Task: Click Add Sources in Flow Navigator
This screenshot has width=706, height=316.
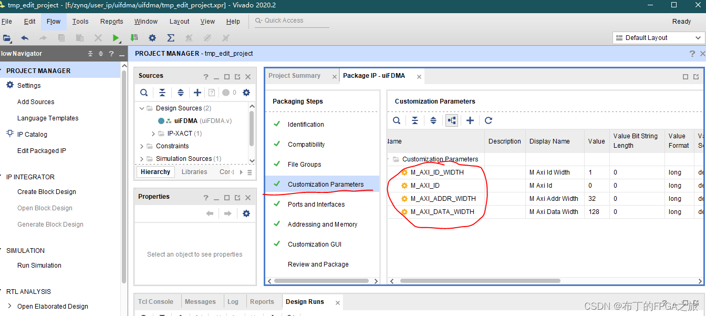Action: click(x=36, y=102)
